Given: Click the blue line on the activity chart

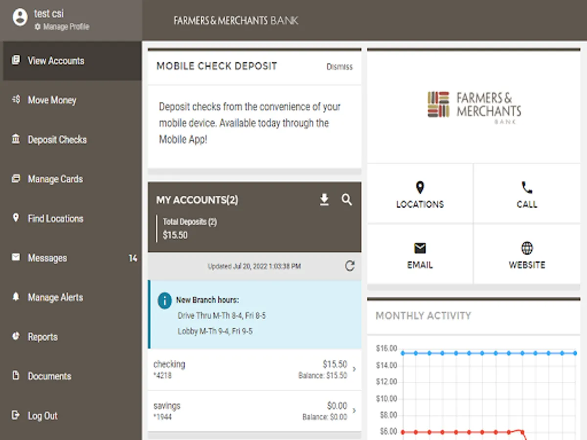Looking at the screenshot, I should coord(489,352).
